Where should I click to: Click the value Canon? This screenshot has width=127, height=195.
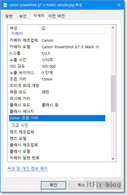point(47,41)
